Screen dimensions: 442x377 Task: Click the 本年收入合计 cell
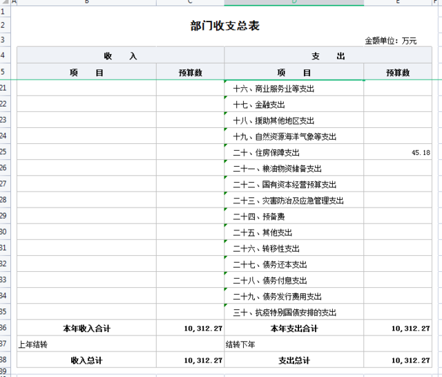click(x=86, y=328)
